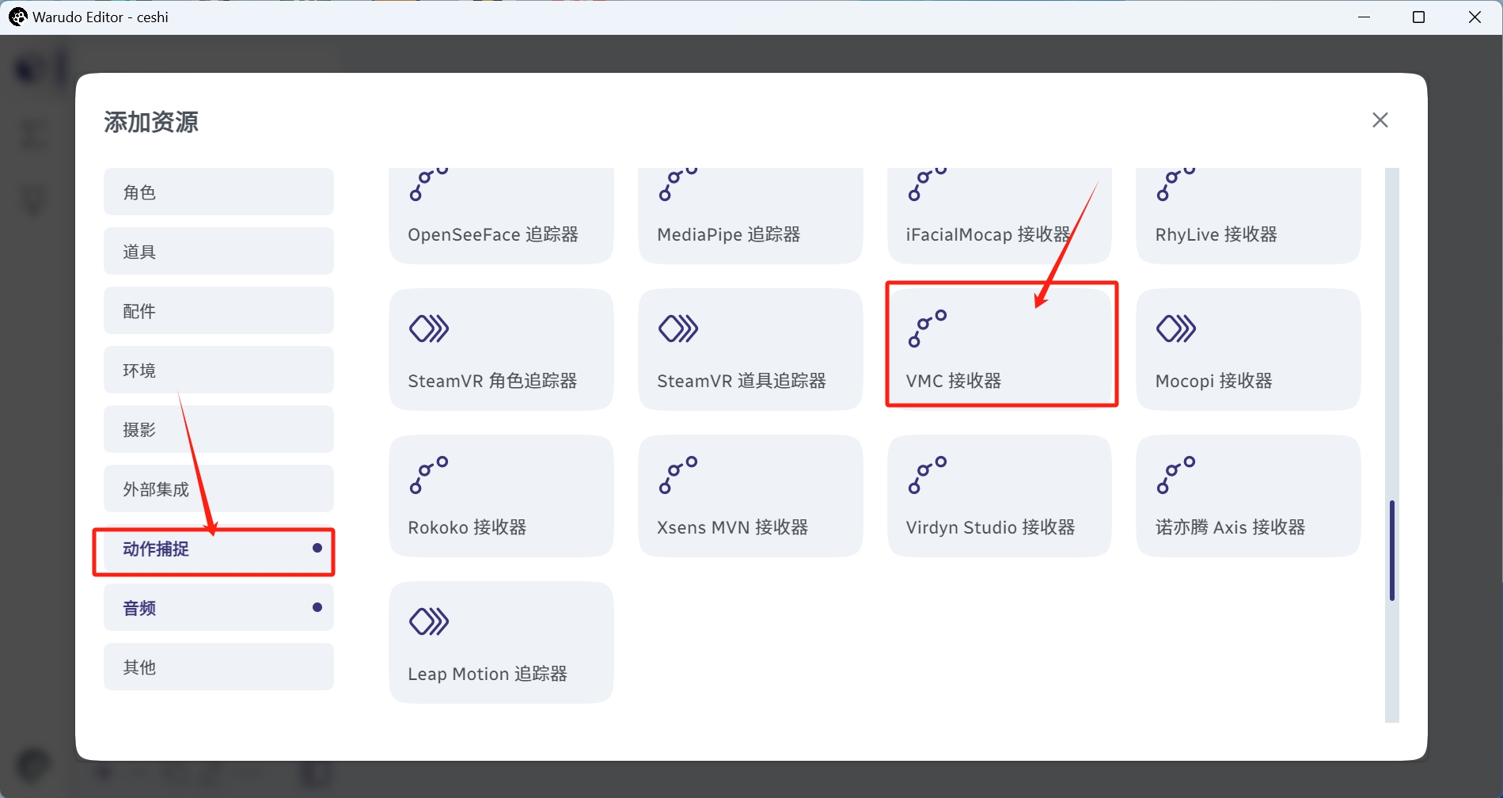This screenshot has height=798, width=1503.
Task: Click the 诺亦腾 Axis 接收器 icon
Action: click(x=1176, y=475)
